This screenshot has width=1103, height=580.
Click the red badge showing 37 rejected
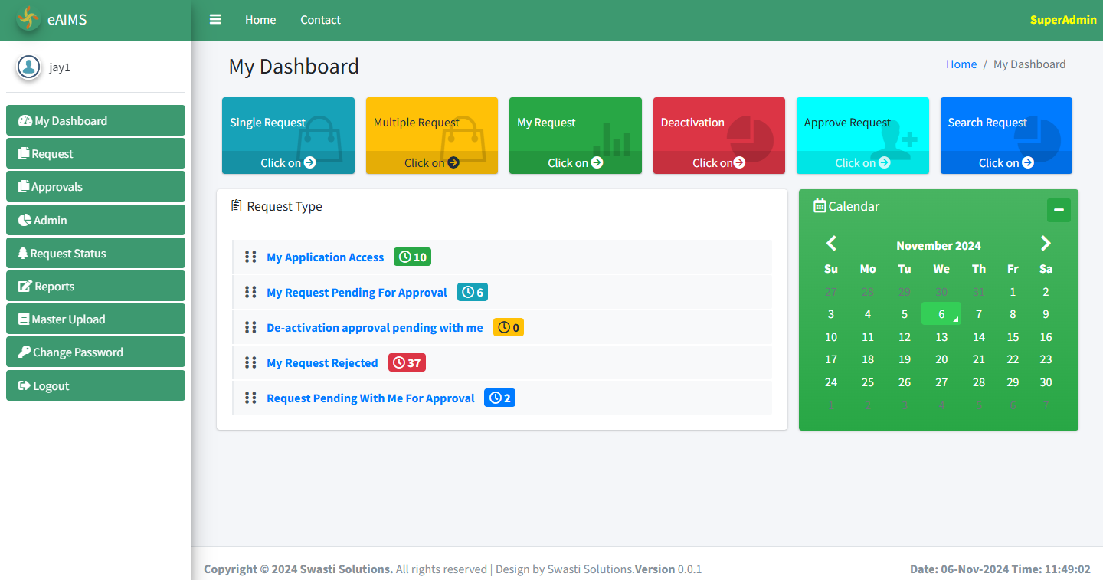(407, 363)
